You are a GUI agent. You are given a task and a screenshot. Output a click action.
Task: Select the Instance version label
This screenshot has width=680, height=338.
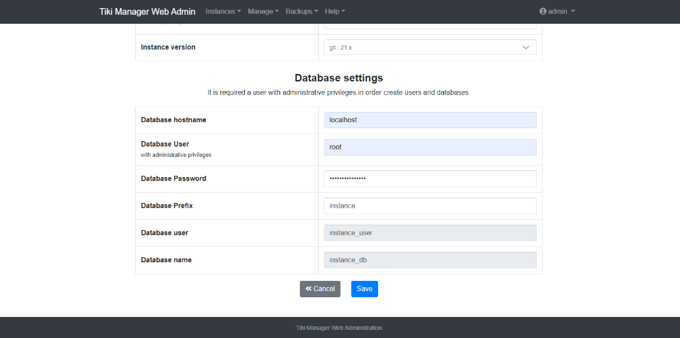pos(168,48)
